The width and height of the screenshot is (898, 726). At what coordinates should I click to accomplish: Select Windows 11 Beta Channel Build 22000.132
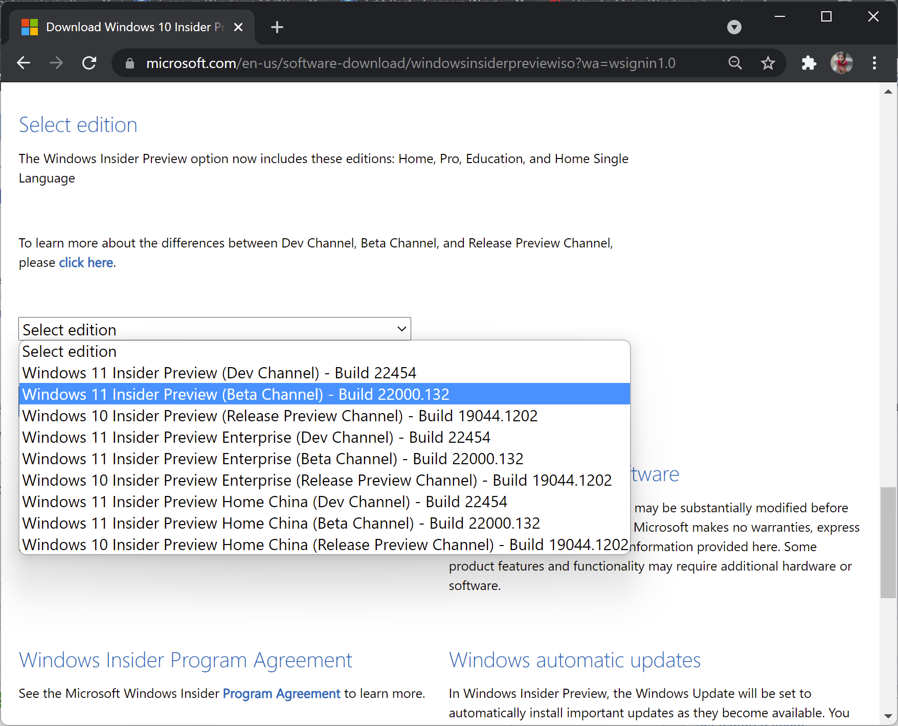click(325, 394)
